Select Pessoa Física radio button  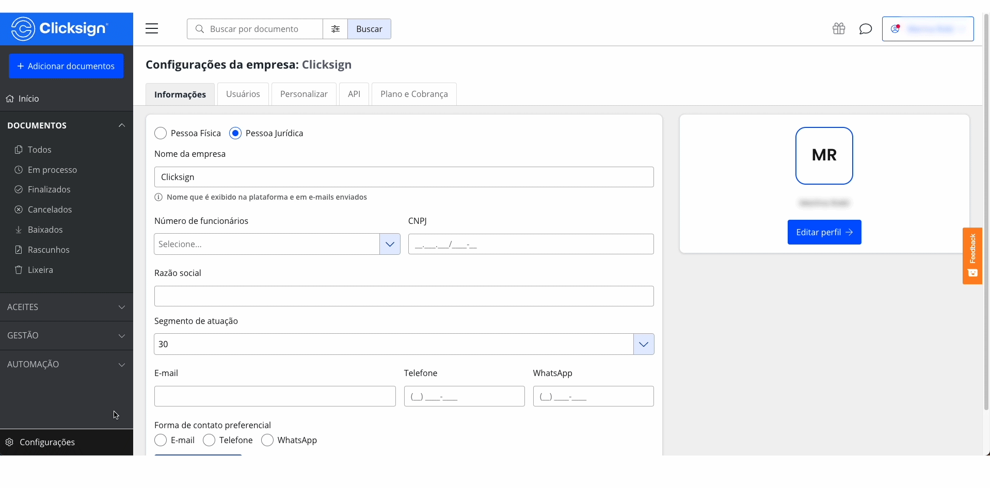click(x=161, y=133)
